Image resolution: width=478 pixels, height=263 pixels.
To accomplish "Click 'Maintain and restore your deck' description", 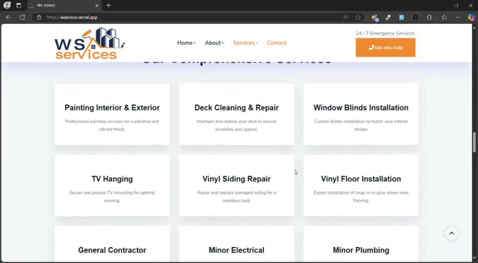I will (237, 125).
